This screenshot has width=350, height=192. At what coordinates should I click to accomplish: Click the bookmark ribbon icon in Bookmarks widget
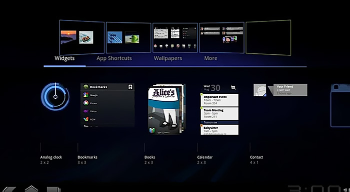point(130,87)
